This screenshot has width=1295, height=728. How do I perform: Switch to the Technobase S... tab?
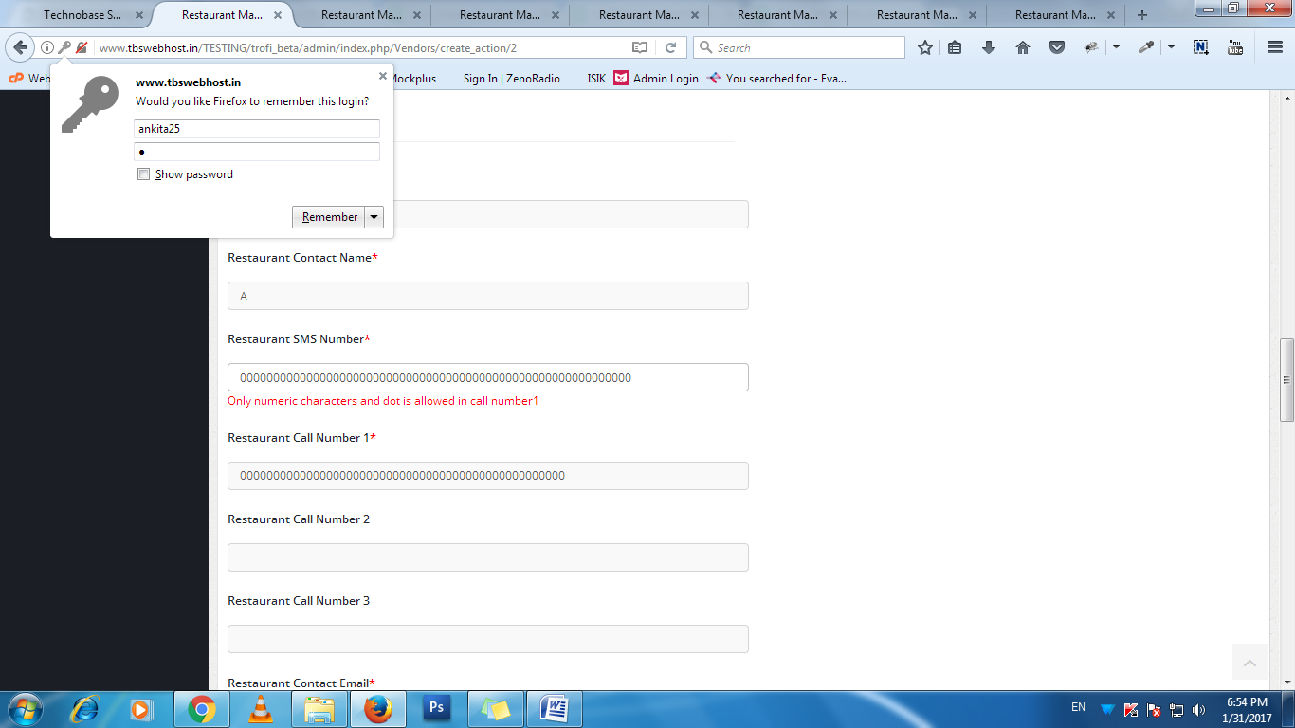(x=82, y=15)
